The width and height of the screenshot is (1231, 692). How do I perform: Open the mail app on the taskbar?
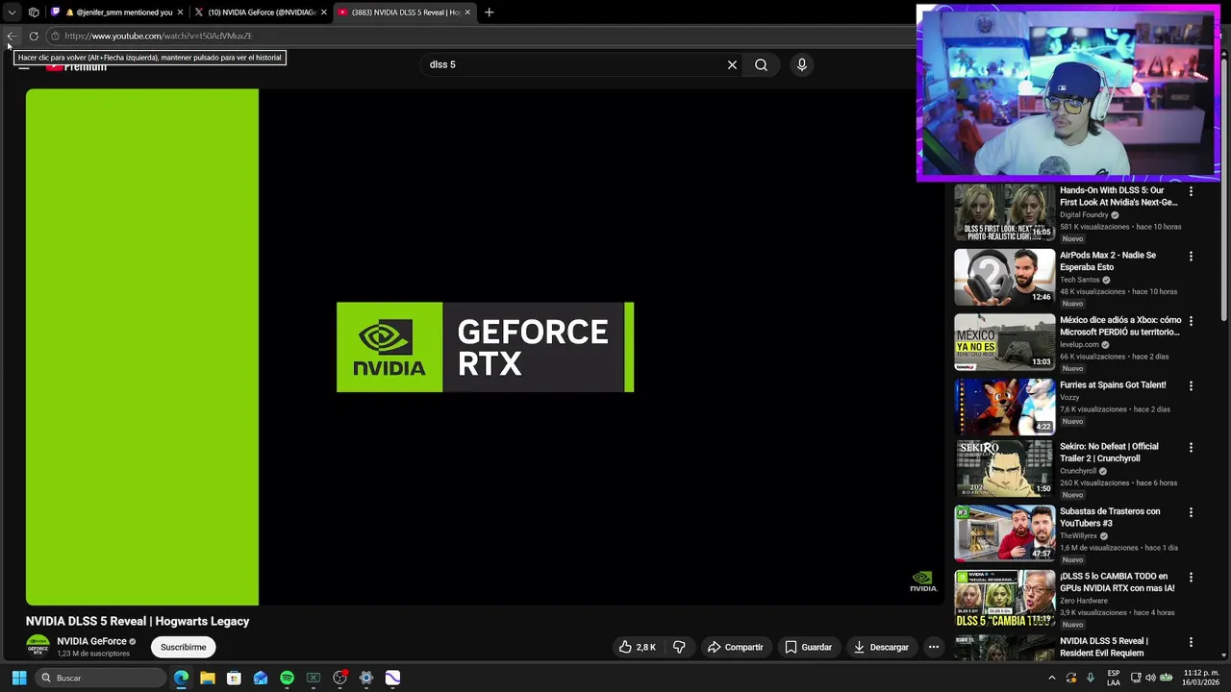tap(260, 678)
